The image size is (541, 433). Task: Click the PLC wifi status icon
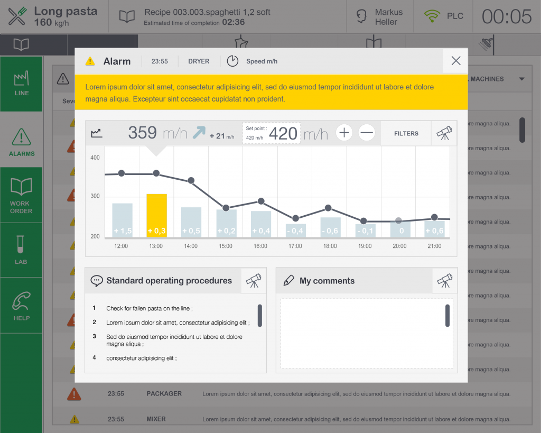[432, 16]
